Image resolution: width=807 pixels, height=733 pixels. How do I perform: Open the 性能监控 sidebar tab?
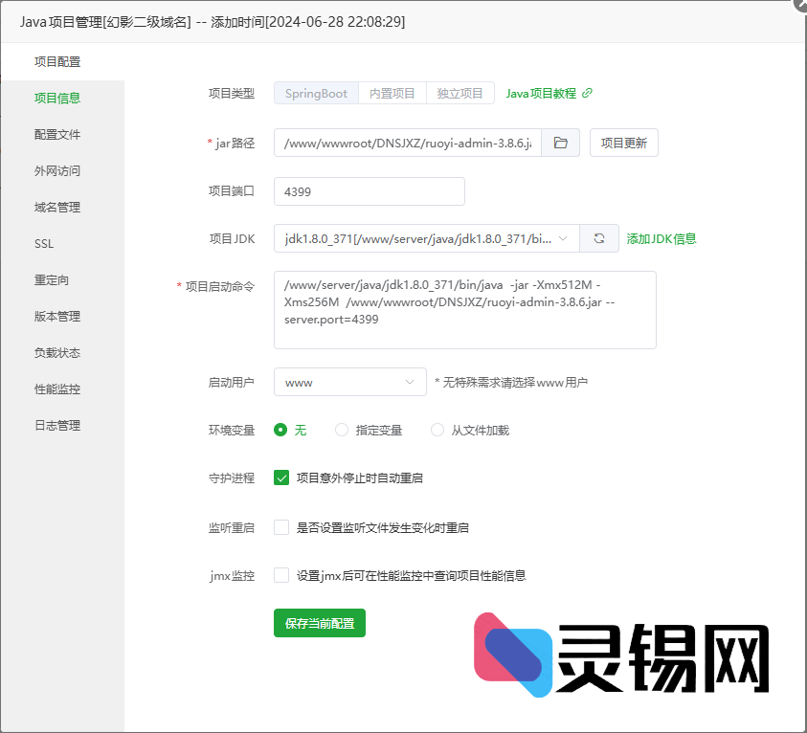tap(57, 389)
